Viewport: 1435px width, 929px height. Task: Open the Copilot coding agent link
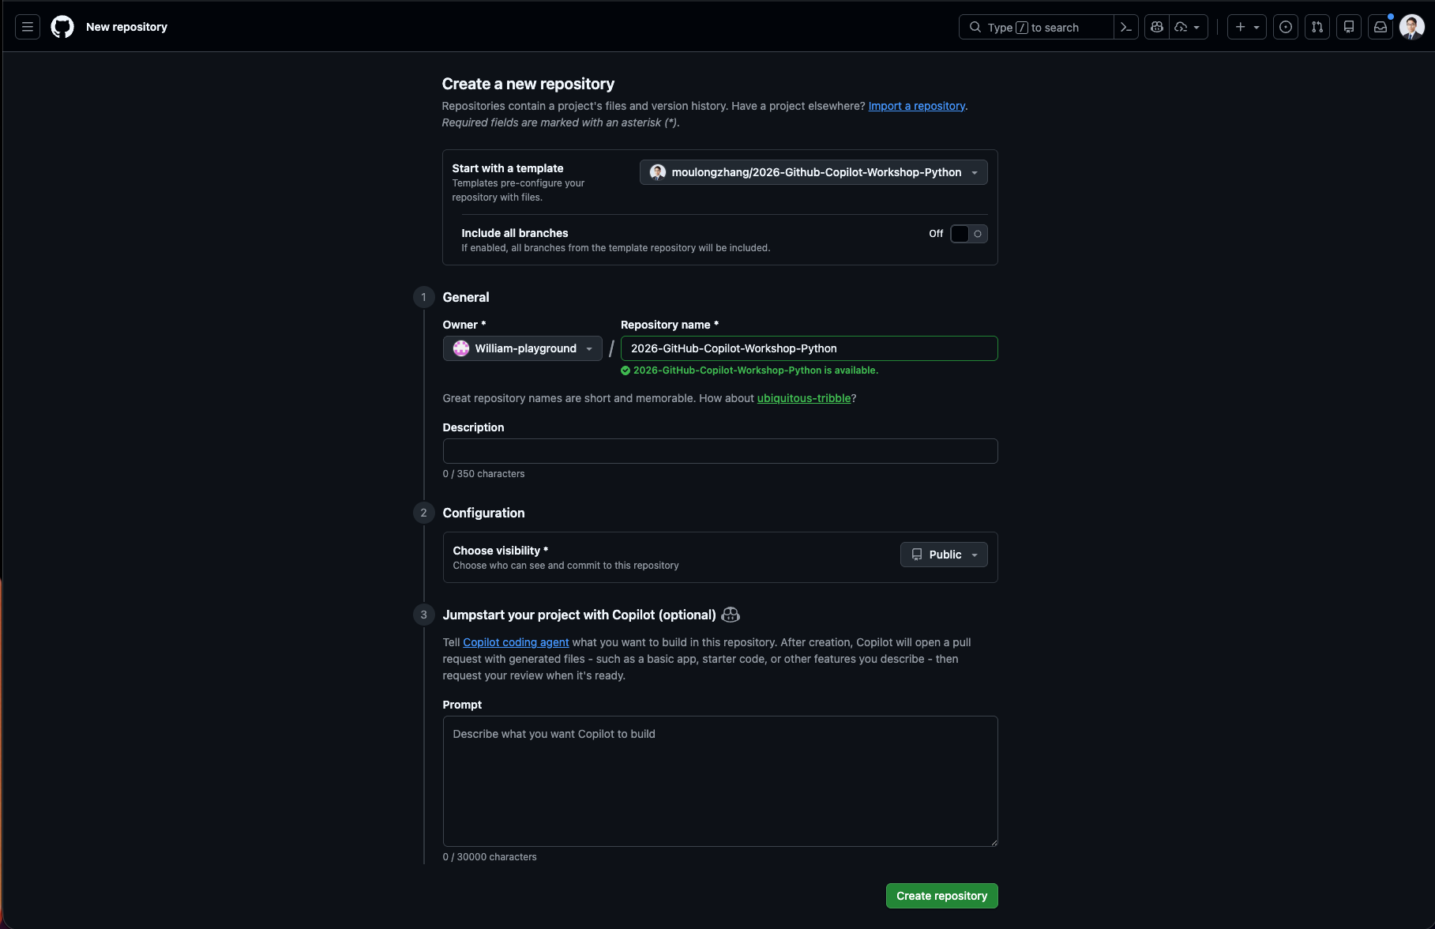point(516,642)
